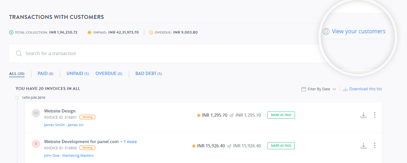407x163 pixels.
Task: Click the SD customer avatar
Action: tap(36, 113)
